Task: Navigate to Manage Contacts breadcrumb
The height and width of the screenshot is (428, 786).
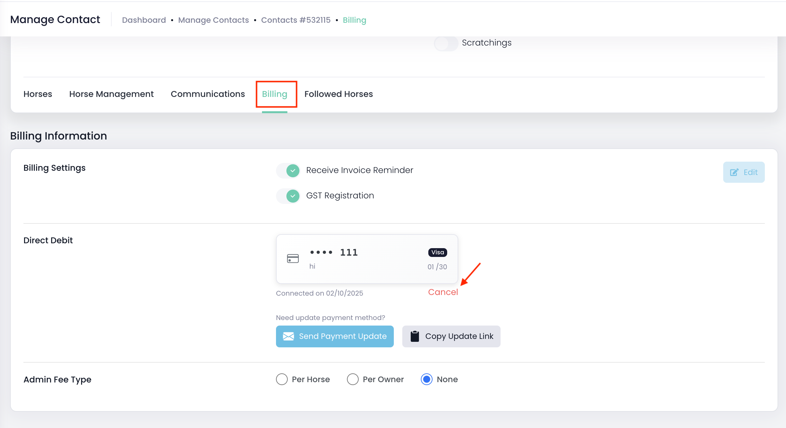Action: pos(214,20)
